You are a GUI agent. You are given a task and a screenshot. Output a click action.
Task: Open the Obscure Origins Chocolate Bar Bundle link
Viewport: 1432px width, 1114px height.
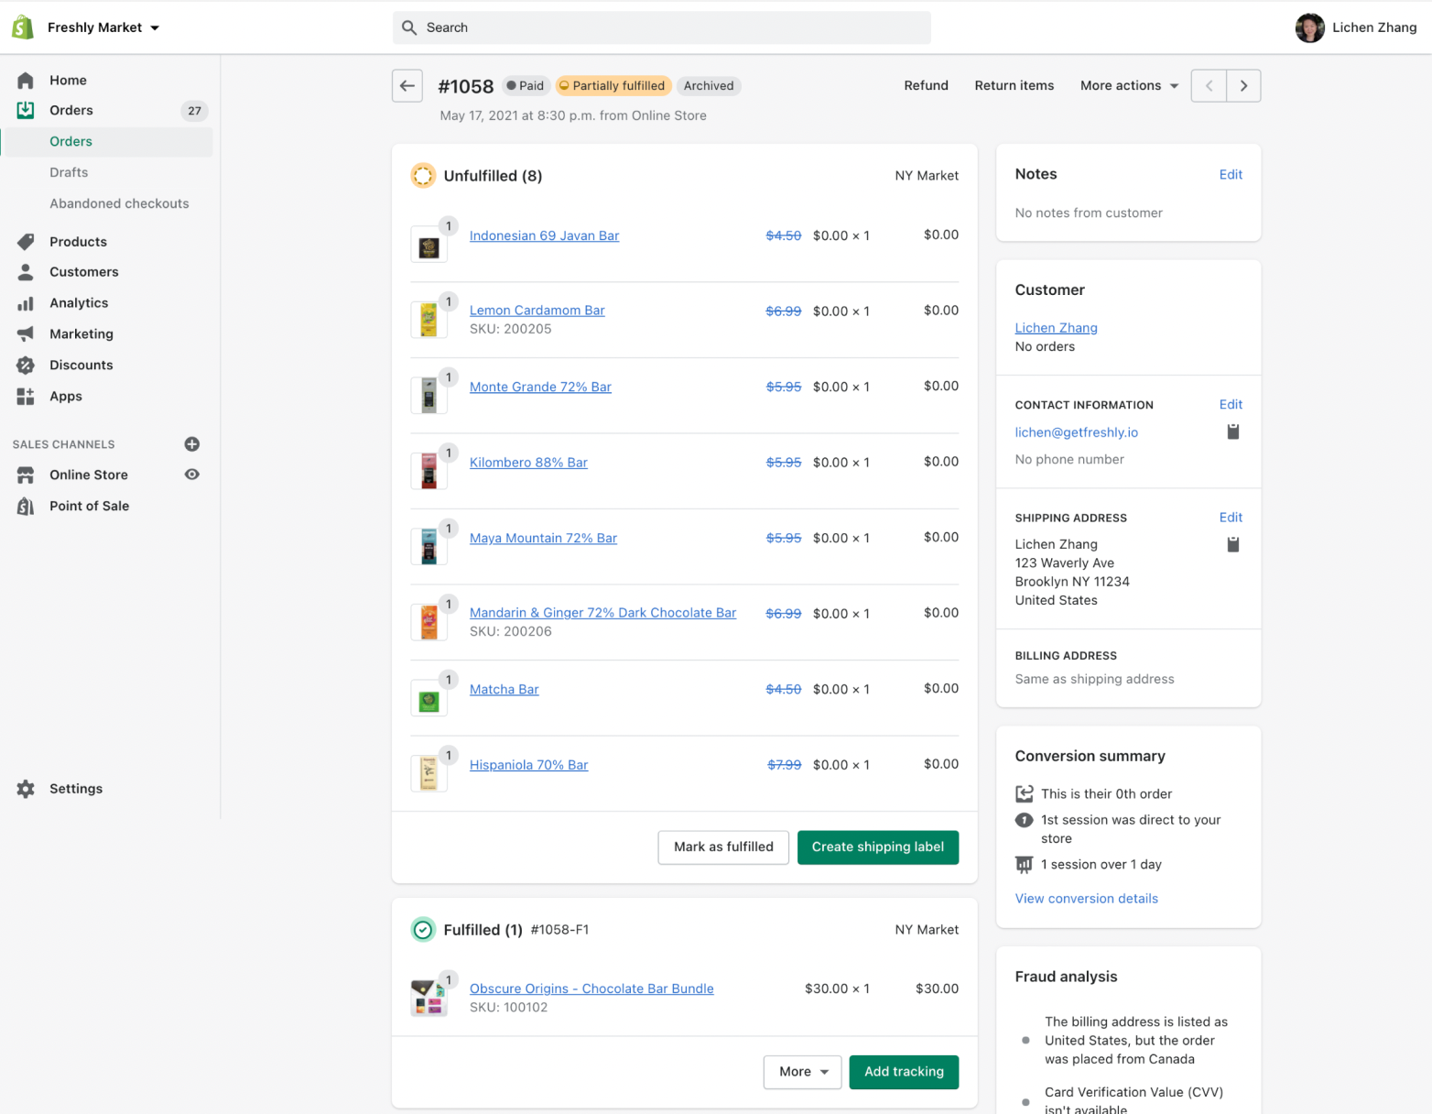point(591,989)
